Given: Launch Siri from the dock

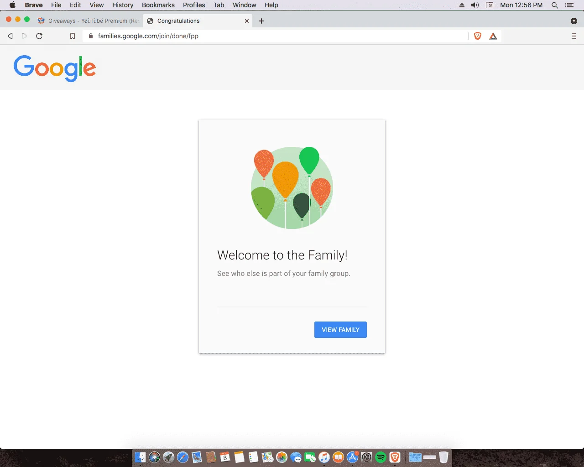Looking at the screenshot, I should pos(154,457).
